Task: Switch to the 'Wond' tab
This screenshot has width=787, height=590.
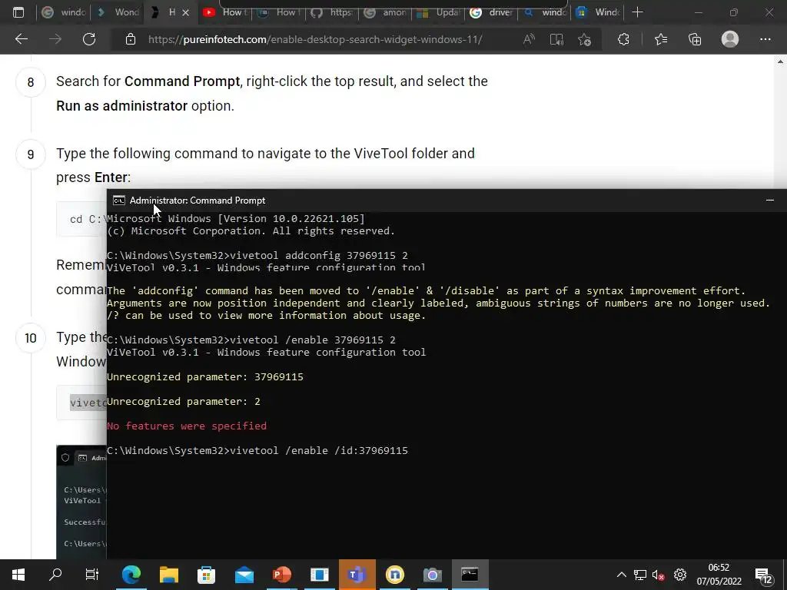Action: [118, 12]
